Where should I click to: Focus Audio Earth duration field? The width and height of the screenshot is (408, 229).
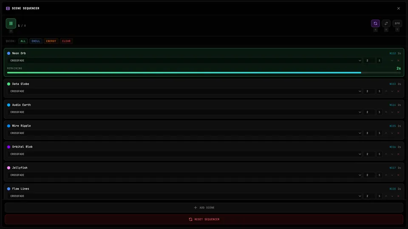pos(369,112)
